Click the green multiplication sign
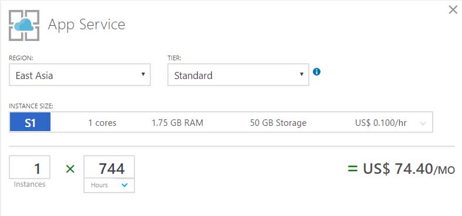 tap(70, 169)
